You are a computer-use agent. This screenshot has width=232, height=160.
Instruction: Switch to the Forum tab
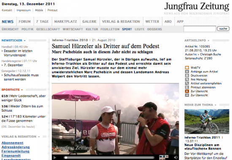pyautogui.click(x=25, y=21)
